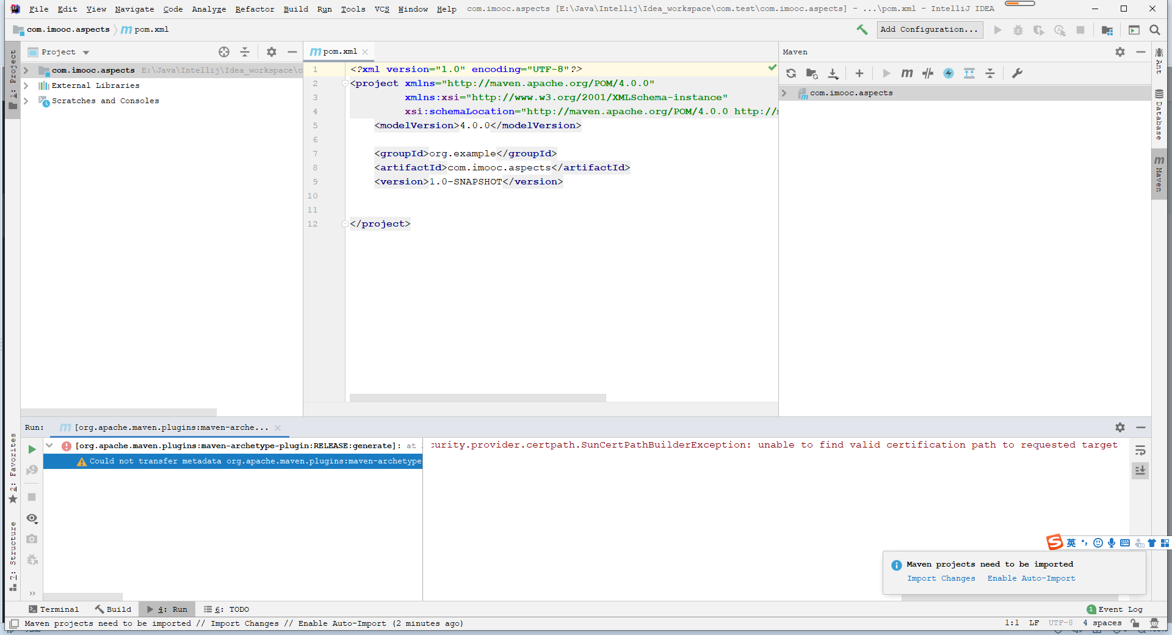
Task: Click Add Configuration button
Action: [929, 29]
